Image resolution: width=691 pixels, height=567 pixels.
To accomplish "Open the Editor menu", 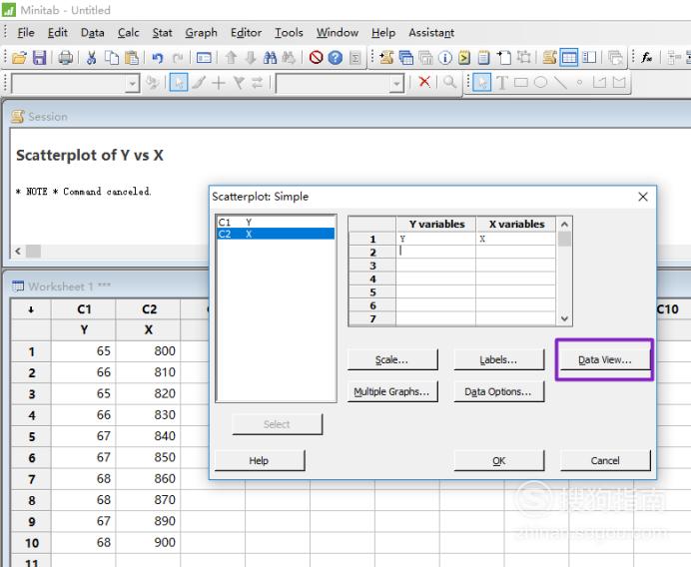I will click(246, 33).
